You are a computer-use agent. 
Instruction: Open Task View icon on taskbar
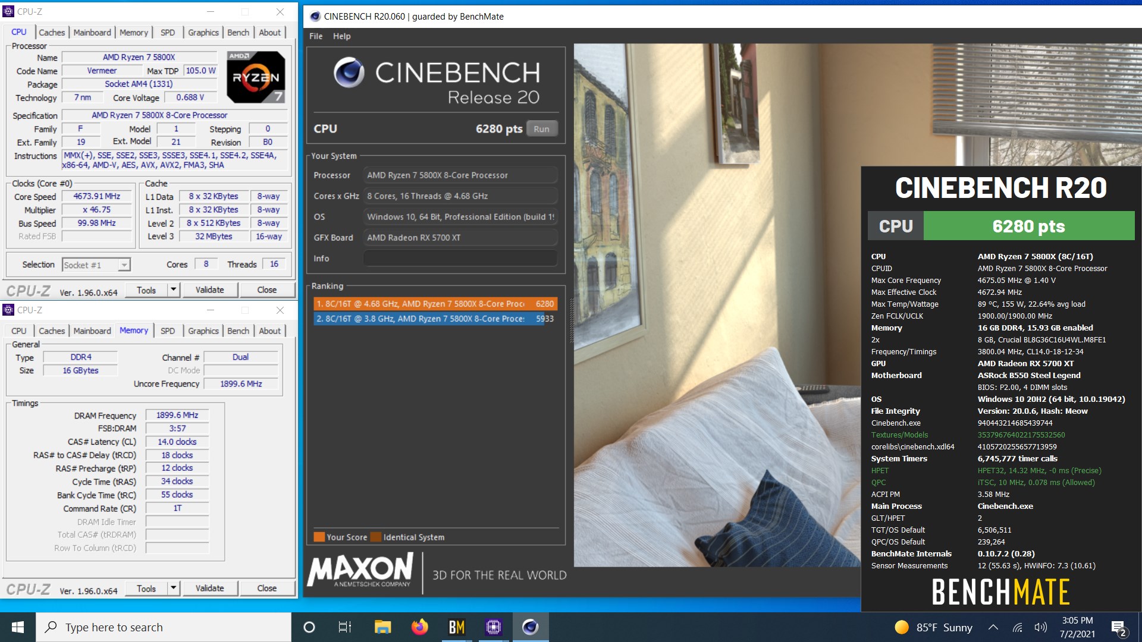pos(345,627)
